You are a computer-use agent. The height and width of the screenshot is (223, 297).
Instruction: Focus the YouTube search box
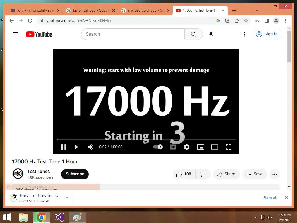(133, 34)
